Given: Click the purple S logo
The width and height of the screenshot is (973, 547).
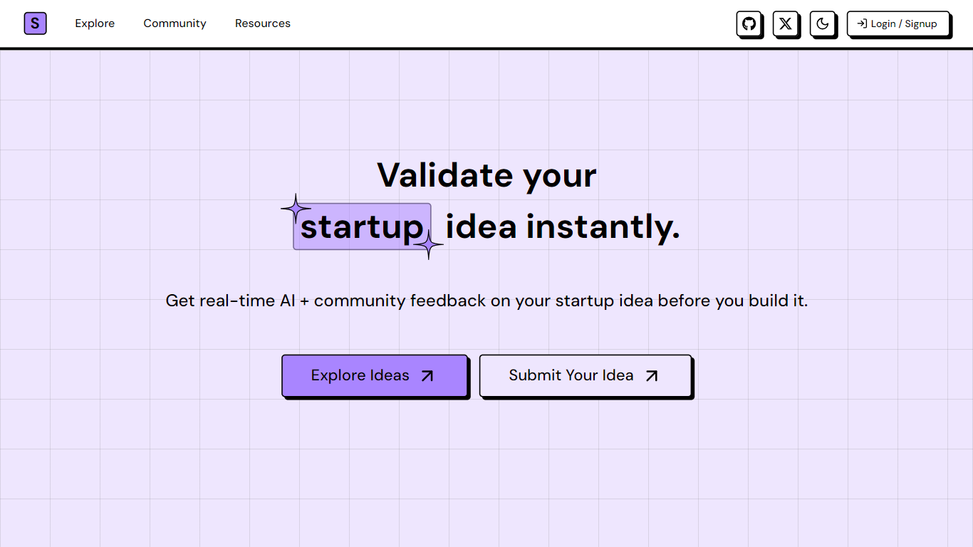Looking at the screenshot, I should (35, 24).
